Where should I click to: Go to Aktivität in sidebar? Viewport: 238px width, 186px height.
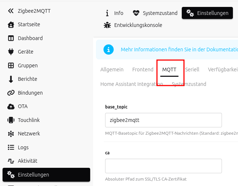[x=27, y=161]
